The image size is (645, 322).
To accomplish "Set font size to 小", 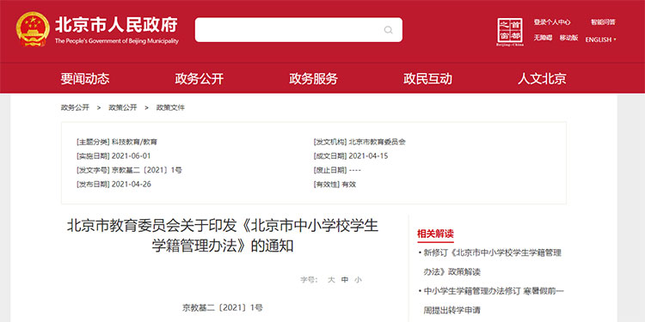I will tap(359, 280).
